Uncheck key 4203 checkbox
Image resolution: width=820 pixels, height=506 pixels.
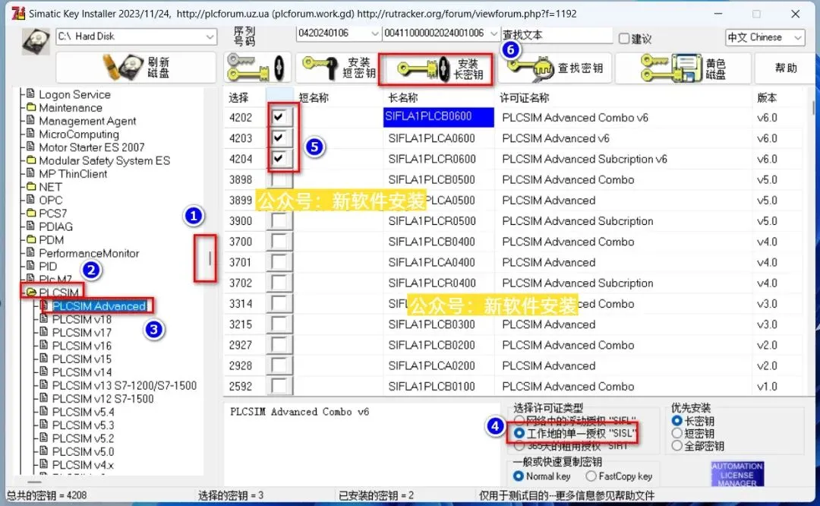click(279, 138)
